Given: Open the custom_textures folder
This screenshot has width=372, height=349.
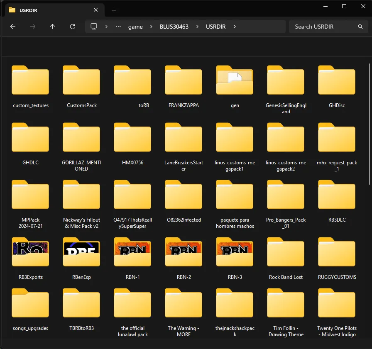Looking at the screenshot, I should coord(30,80).
